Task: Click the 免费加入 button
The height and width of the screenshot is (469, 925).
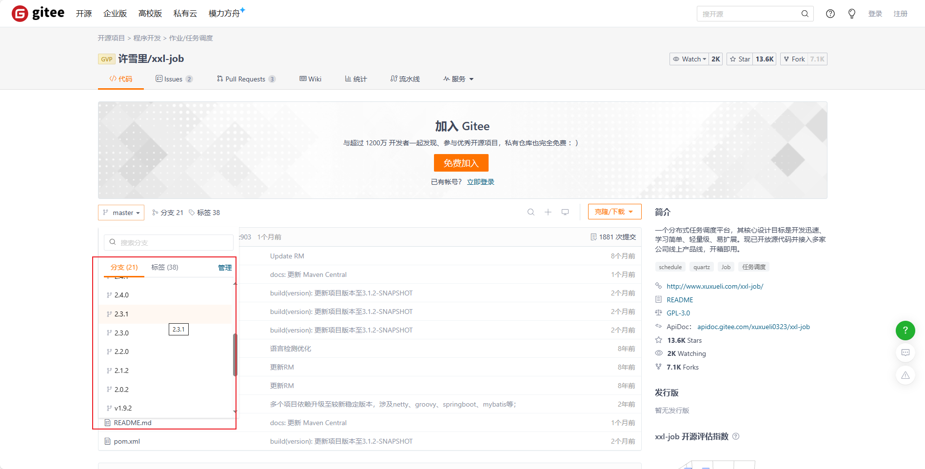Action: coord(461,163)
